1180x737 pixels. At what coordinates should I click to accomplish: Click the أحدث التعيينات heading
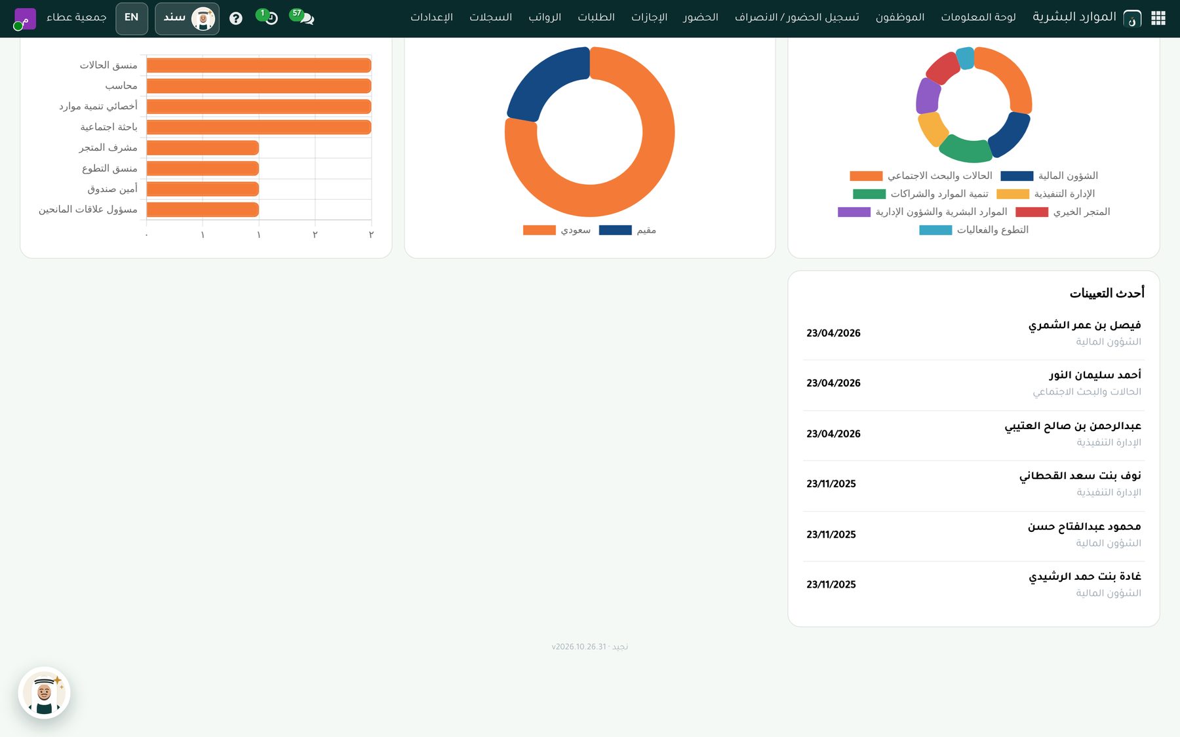[x=1107, y=293]
